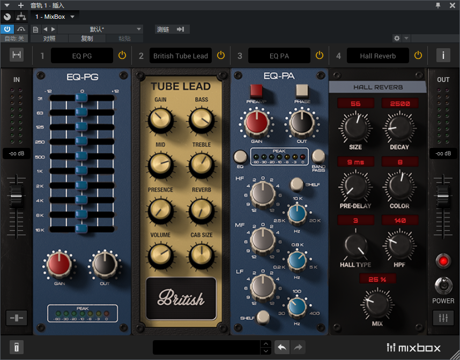Click the resize width arrows icon

(x=17, y=55)
